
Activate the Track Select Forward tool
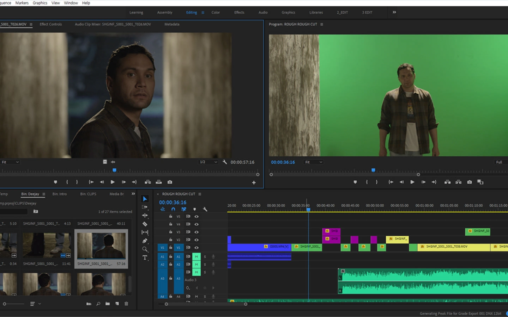click(x=145, y=207)
